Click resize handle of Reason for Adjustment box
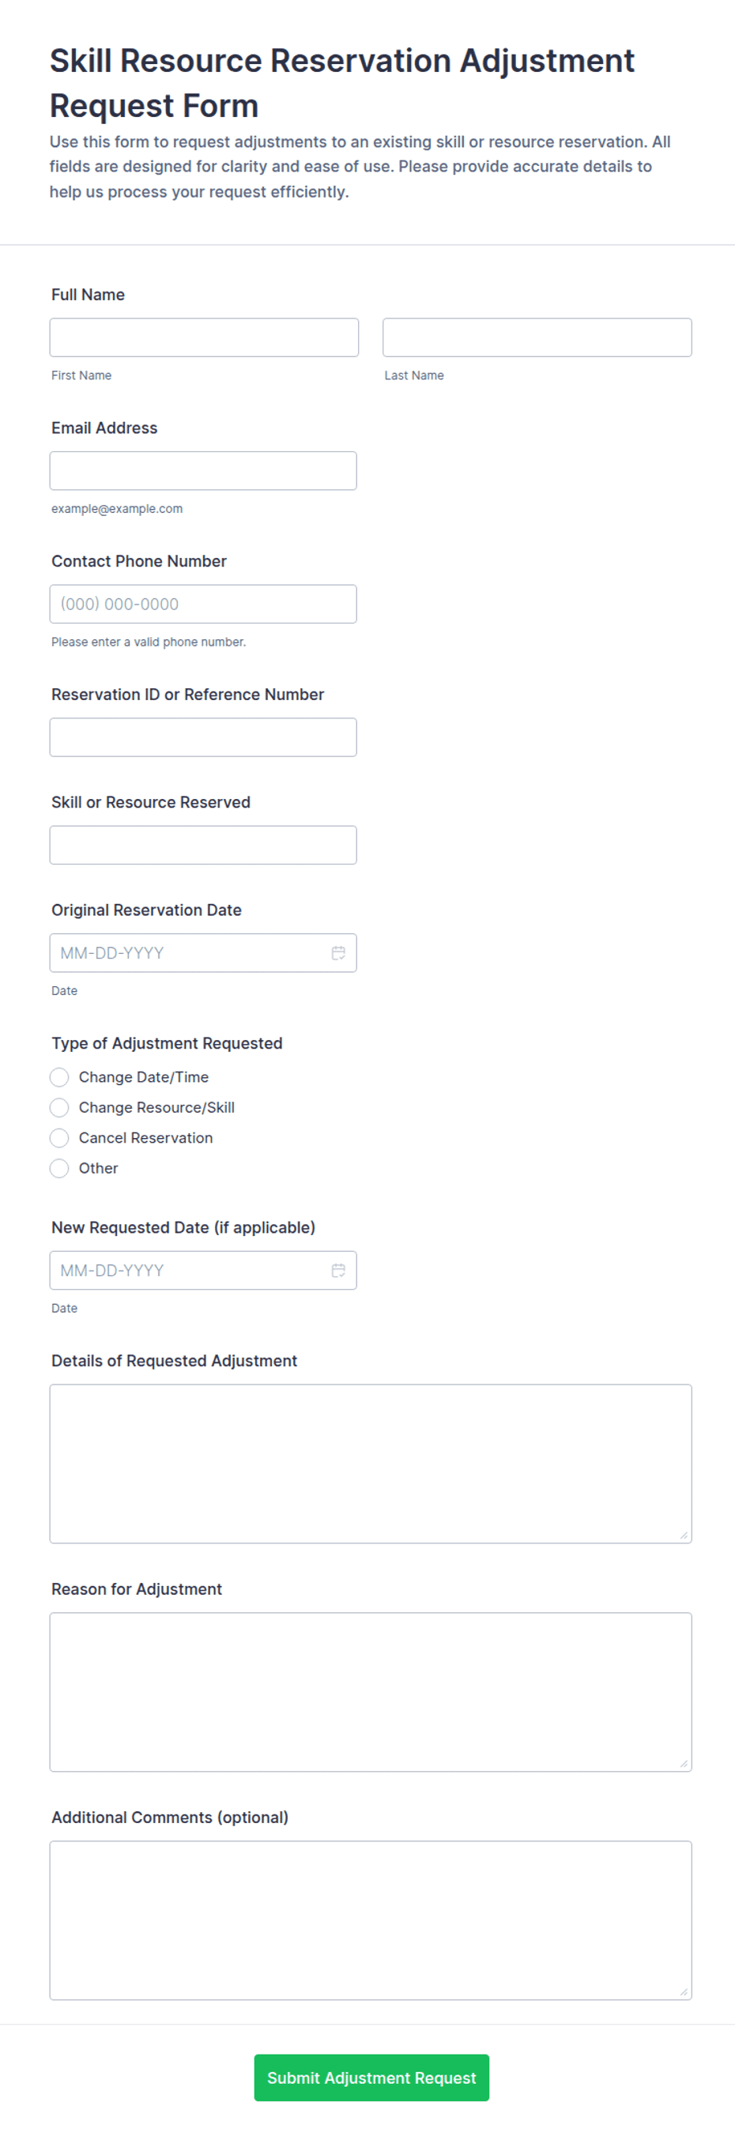735x2140 pixels. [684, 1764]
